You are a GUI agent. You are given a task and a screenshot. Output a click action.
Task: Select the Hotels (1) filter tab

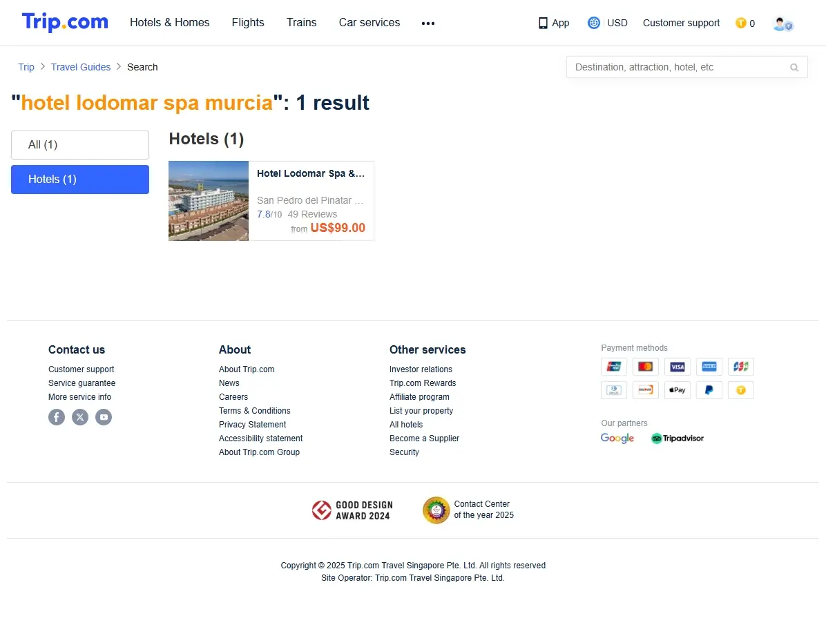(80, 180)
